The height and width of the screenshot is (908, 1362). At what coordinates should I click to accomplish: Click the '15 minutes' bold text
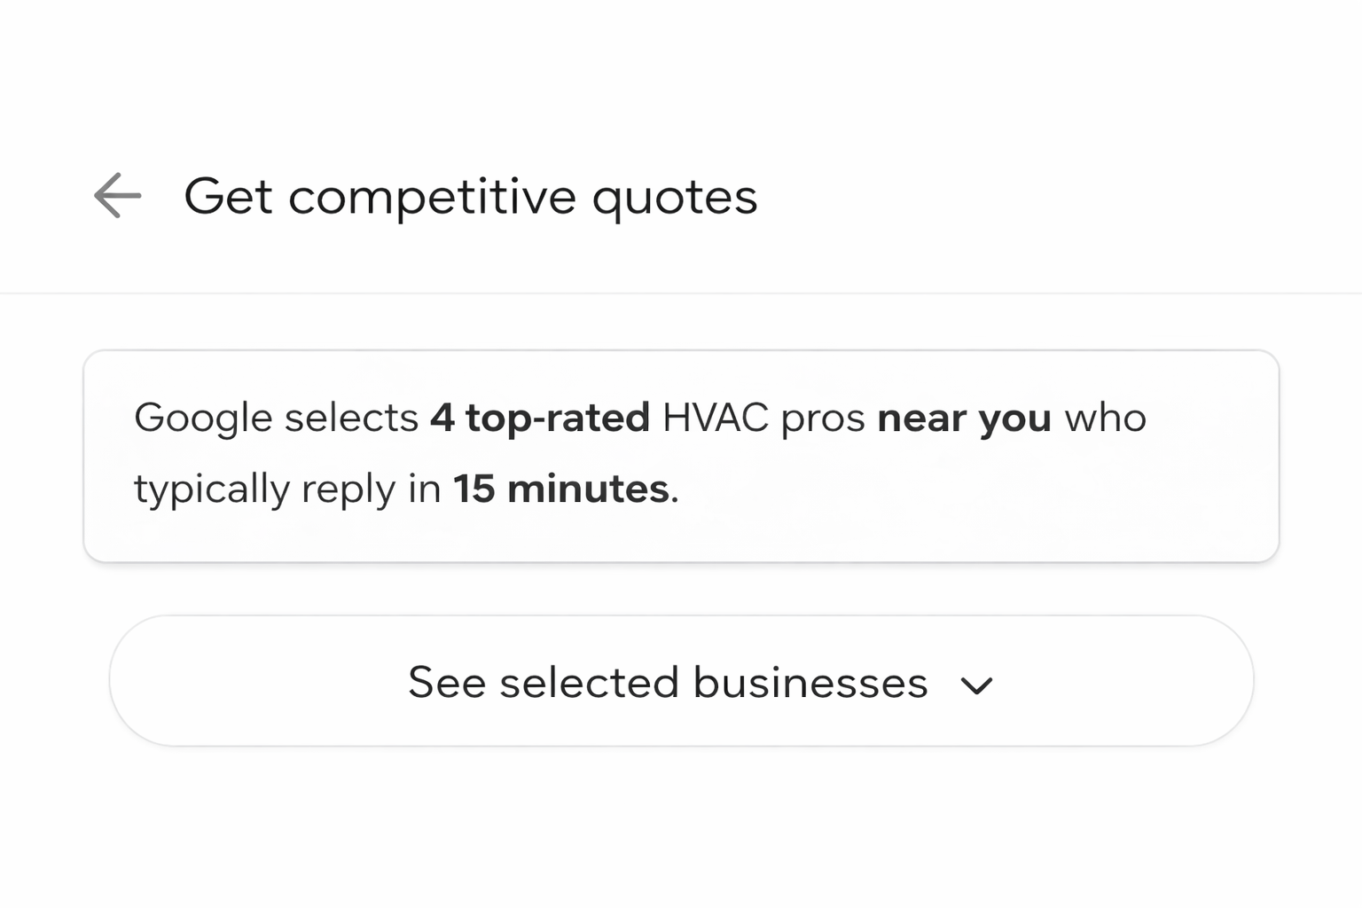pyautogui.click(x=563, y=488)
